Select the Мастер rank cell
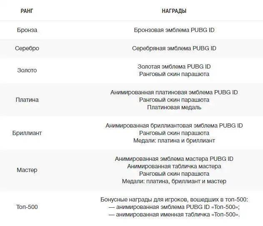The width and height of the screenshot is (263, 226). [27, 170]
